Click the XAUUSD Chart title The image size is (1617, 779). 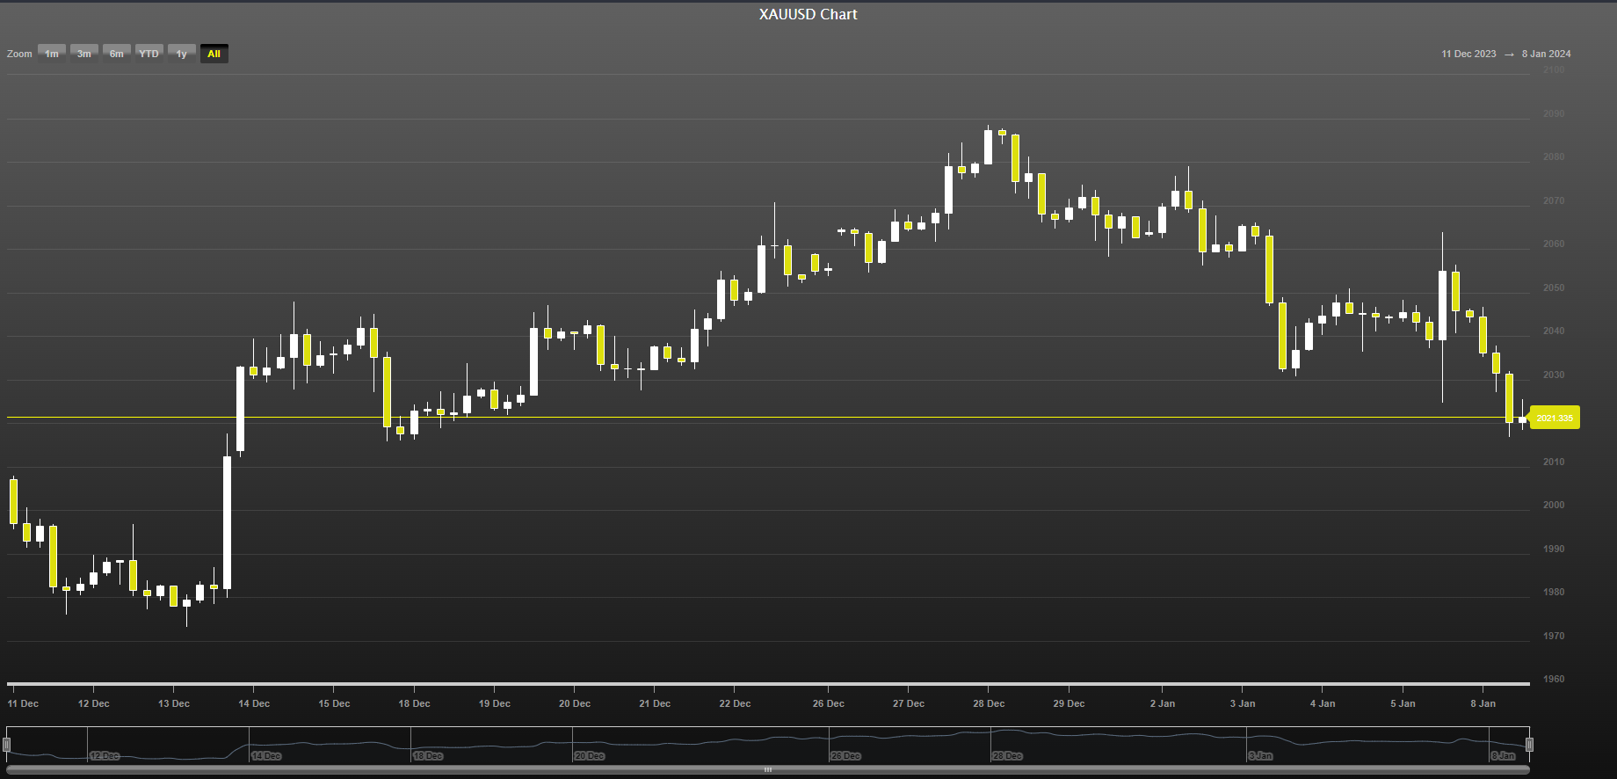point(808,14)
